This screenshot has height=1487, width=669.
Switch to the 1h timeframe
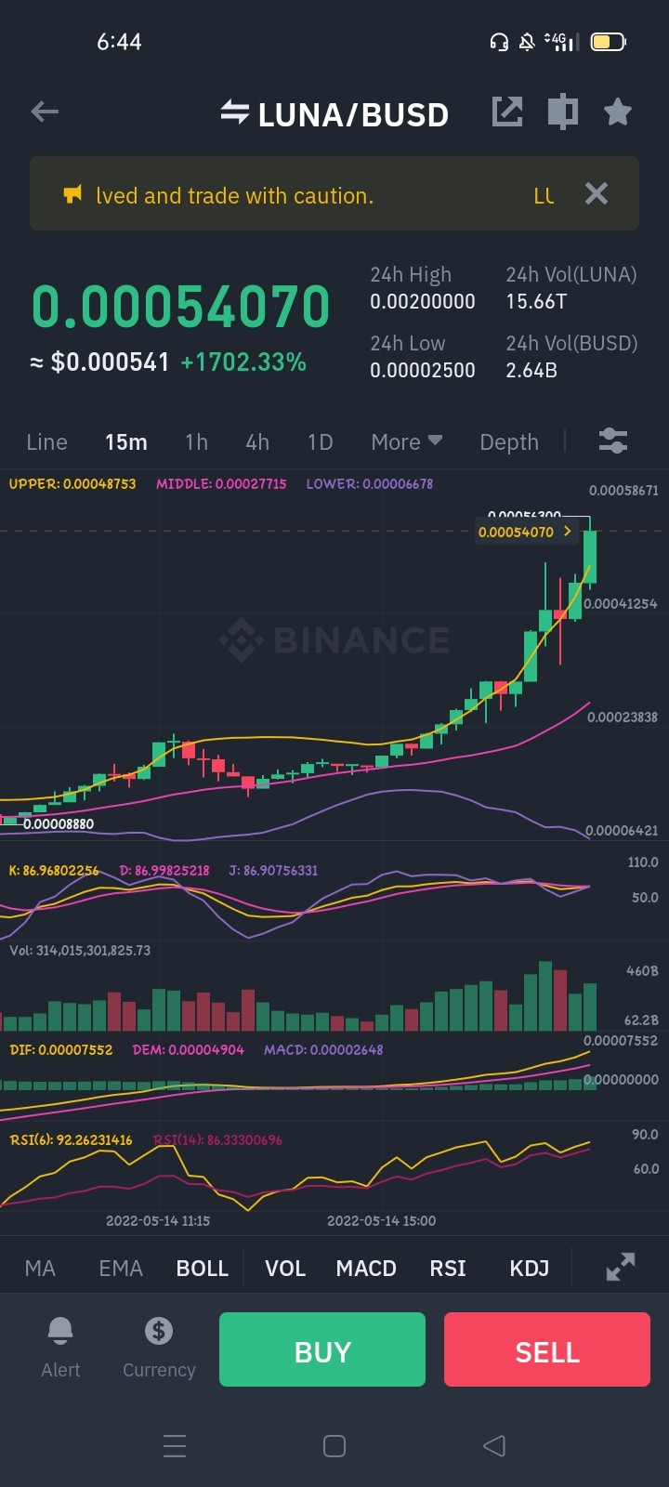[x=196, y=442]
